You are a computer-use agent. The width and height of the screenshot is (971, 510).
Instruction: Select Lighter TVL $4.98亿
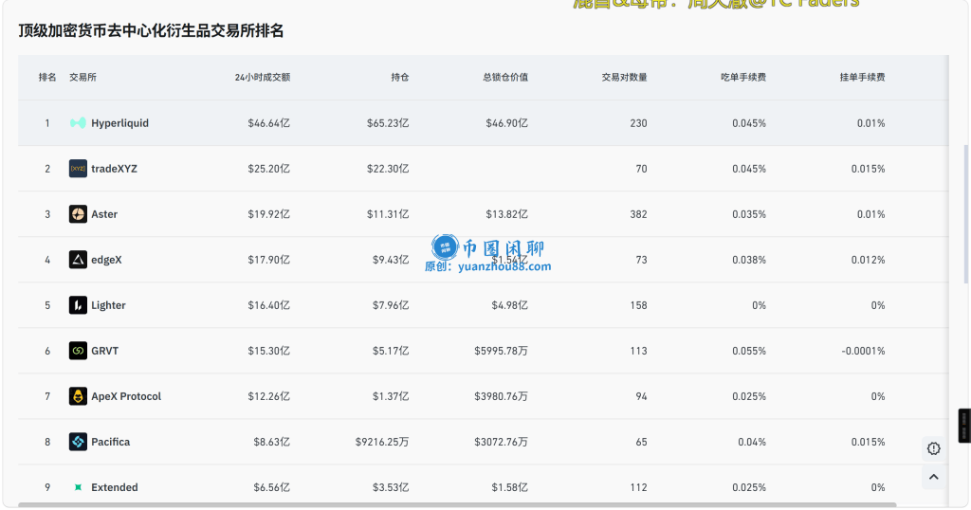(509, 305)
